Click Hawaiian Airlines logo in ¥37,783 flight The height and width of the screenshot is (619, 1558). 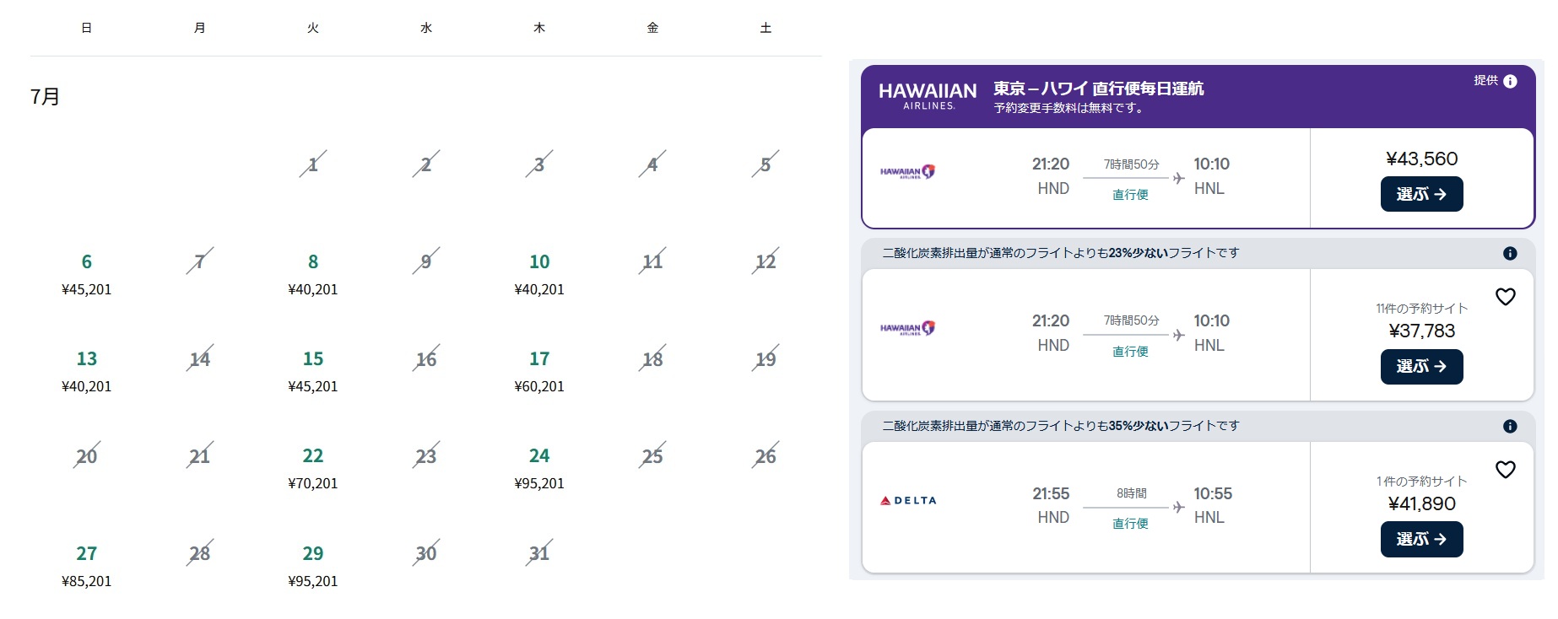(x=907, y=328)
